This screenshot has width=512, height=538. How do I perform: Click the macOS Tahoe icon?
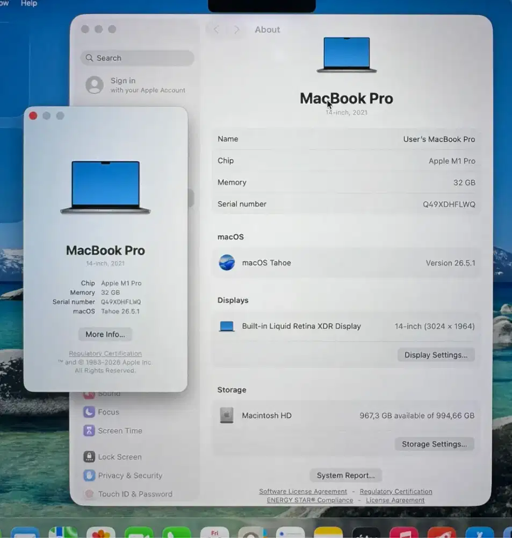tap(227, 263)
